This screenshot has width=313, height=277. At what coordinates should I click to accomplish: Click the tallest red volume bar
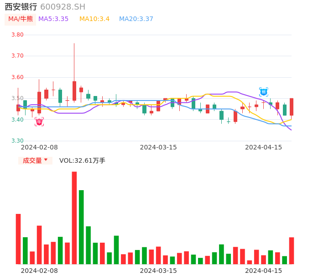[74, 218]
